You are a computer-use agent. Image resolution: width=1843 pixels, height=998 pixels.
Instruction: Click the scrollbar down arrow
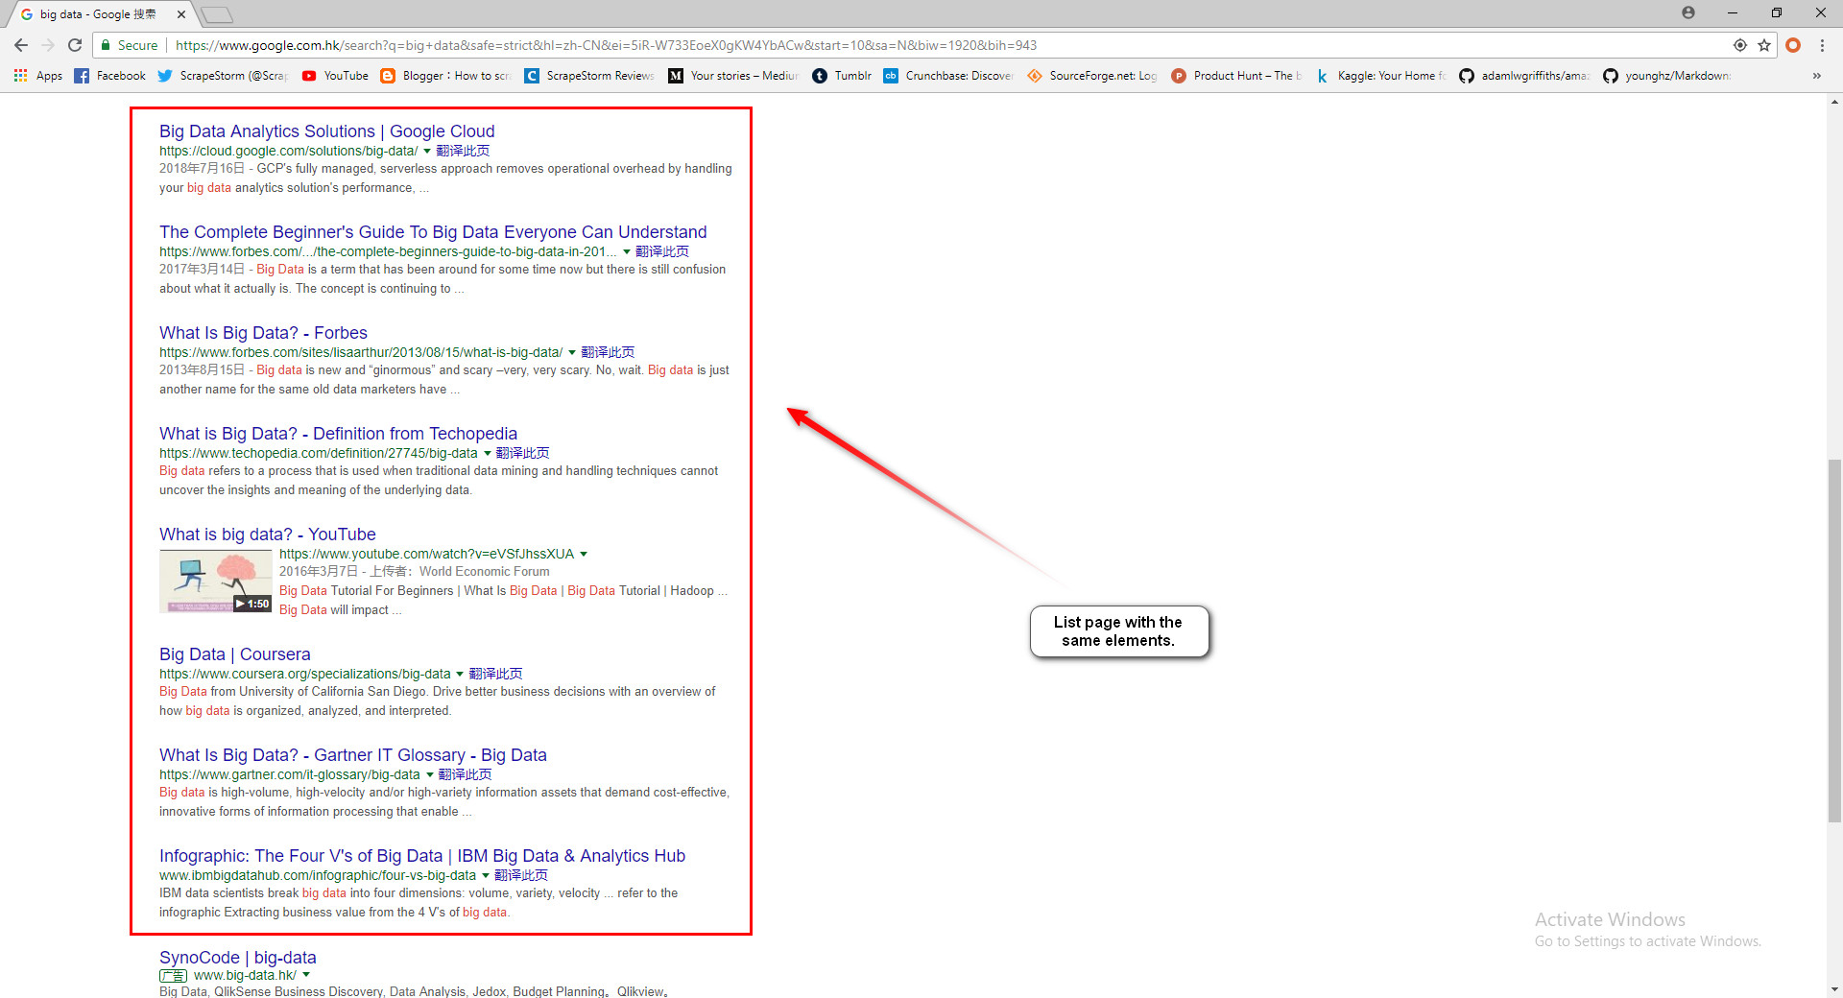point(1834,989)
